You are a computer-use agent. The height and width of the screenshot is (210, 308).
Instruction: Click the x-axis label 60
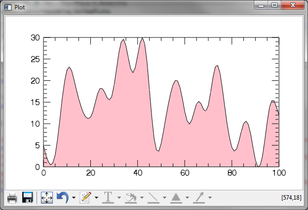coord(185,173)
